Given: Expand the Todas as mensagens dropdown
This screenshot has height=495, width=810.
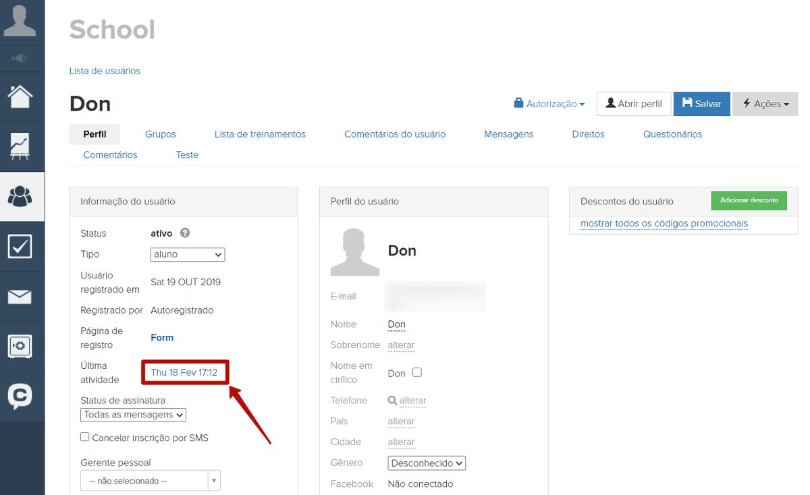Looking at the screenshot, I should point(133,415).
